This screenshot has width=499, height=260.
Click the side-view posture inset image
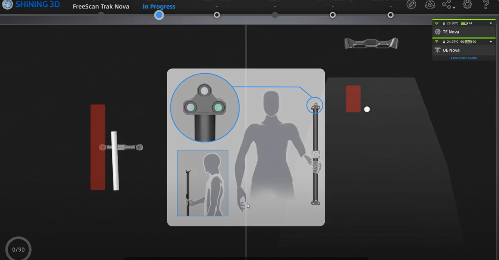tap(202, 183)
